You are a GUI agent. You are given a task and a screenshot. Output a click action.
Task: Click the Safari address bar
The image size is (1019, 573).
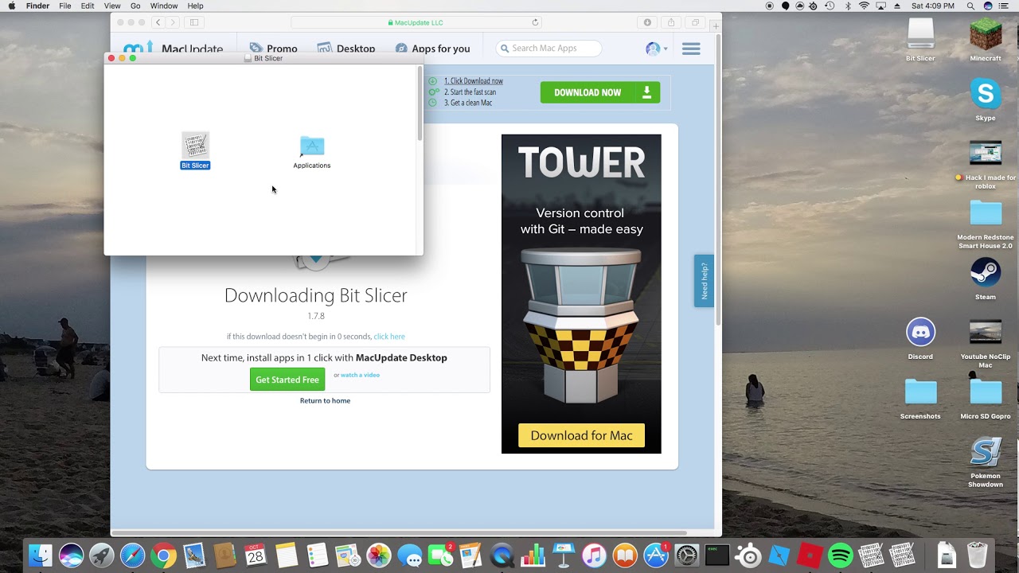pyautogui.click(x=416, y=22)
